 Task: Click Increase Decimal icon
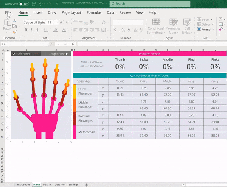tap(135, 30)
